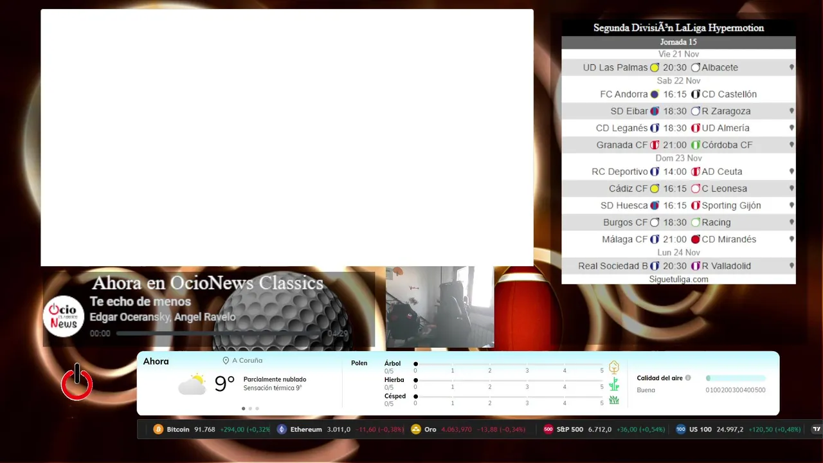
Task: Click the R Valladolid crest
Action: [695, 266]
